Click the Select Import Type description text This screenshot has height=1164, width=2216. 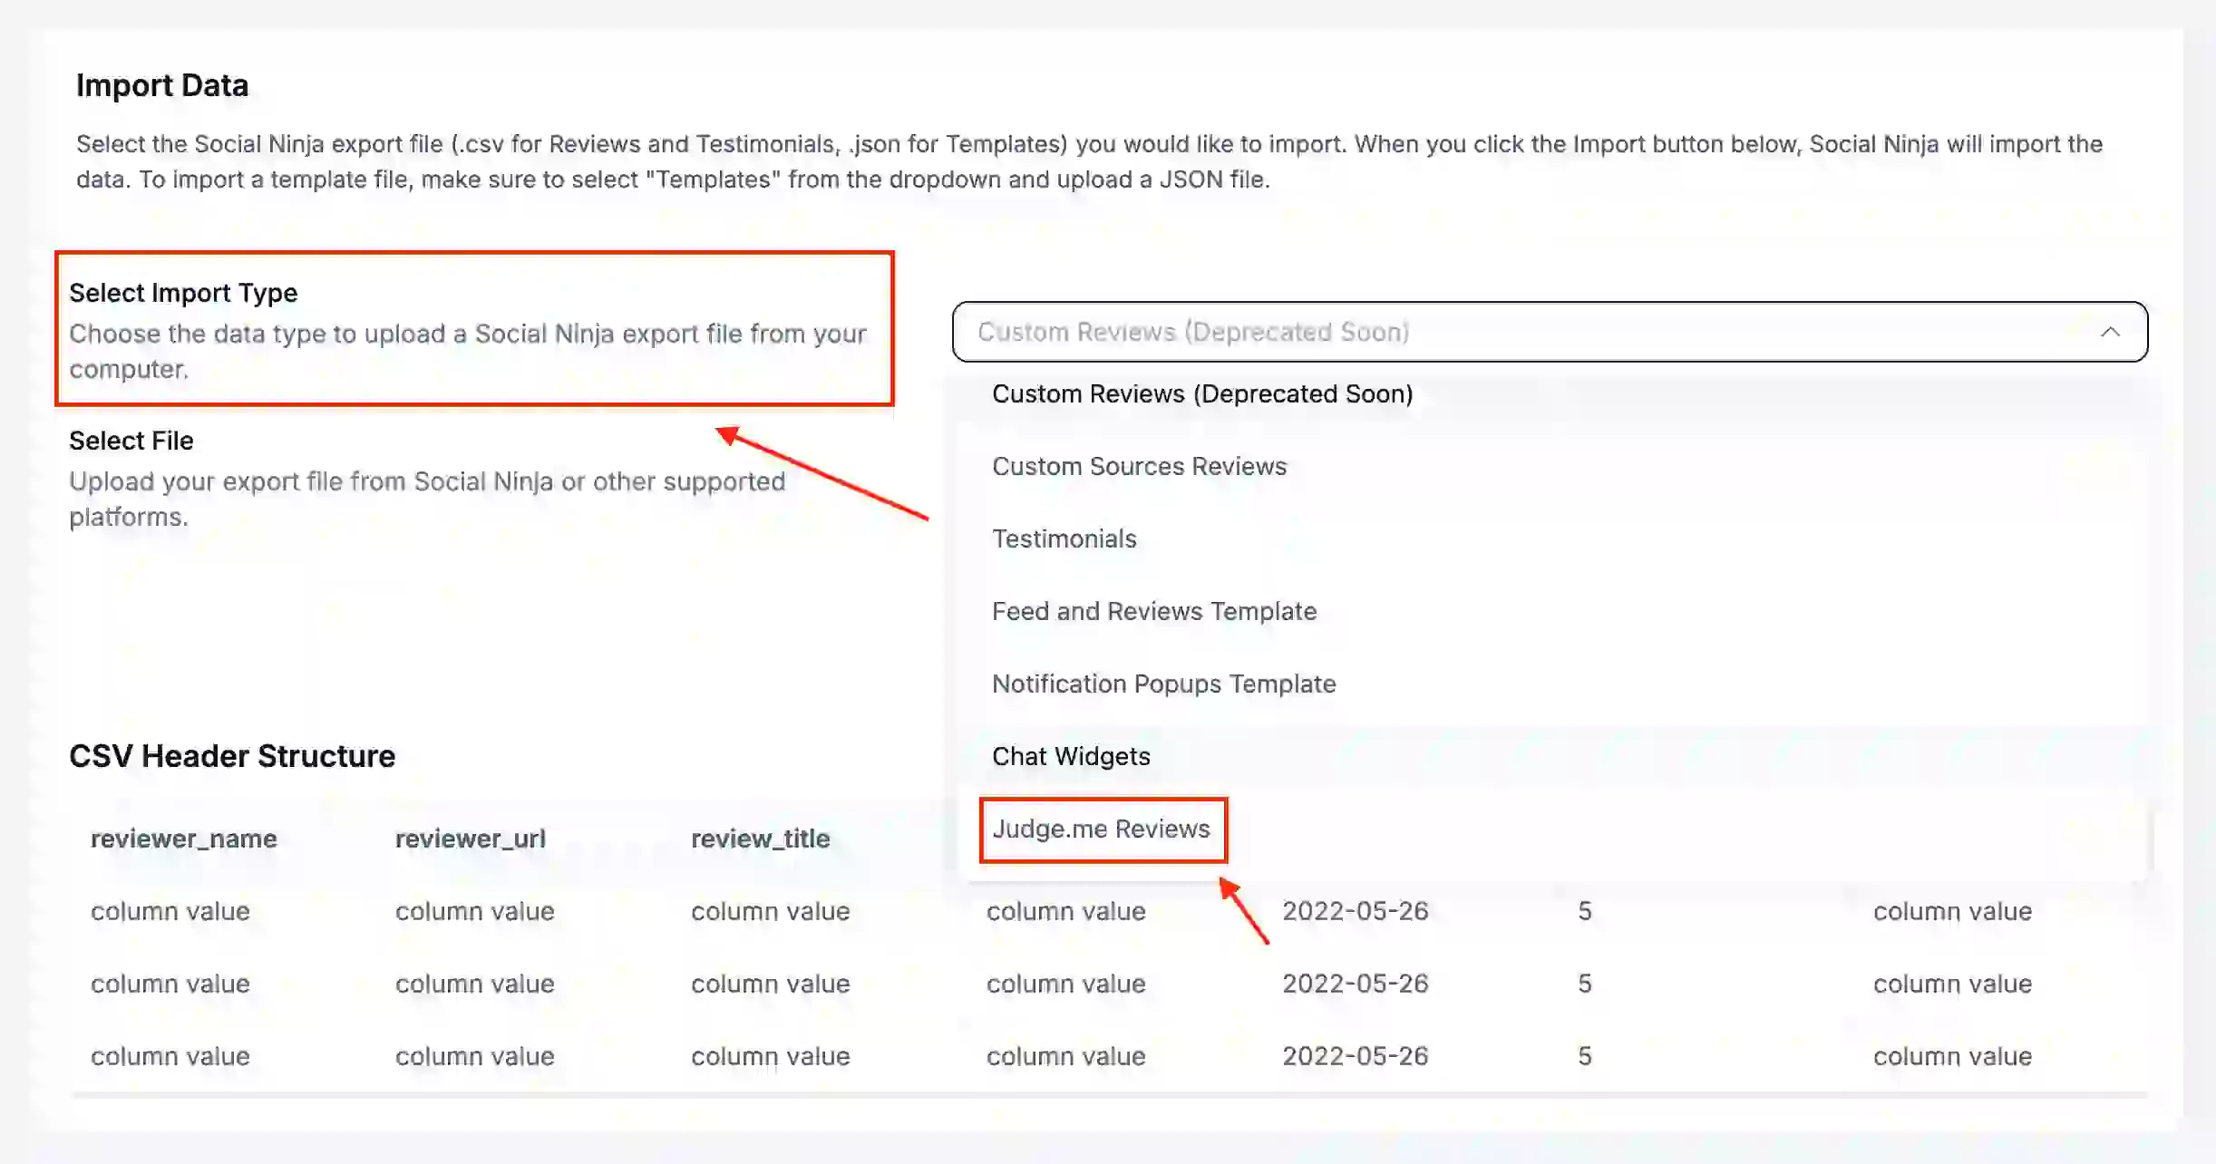pos(468,351)
